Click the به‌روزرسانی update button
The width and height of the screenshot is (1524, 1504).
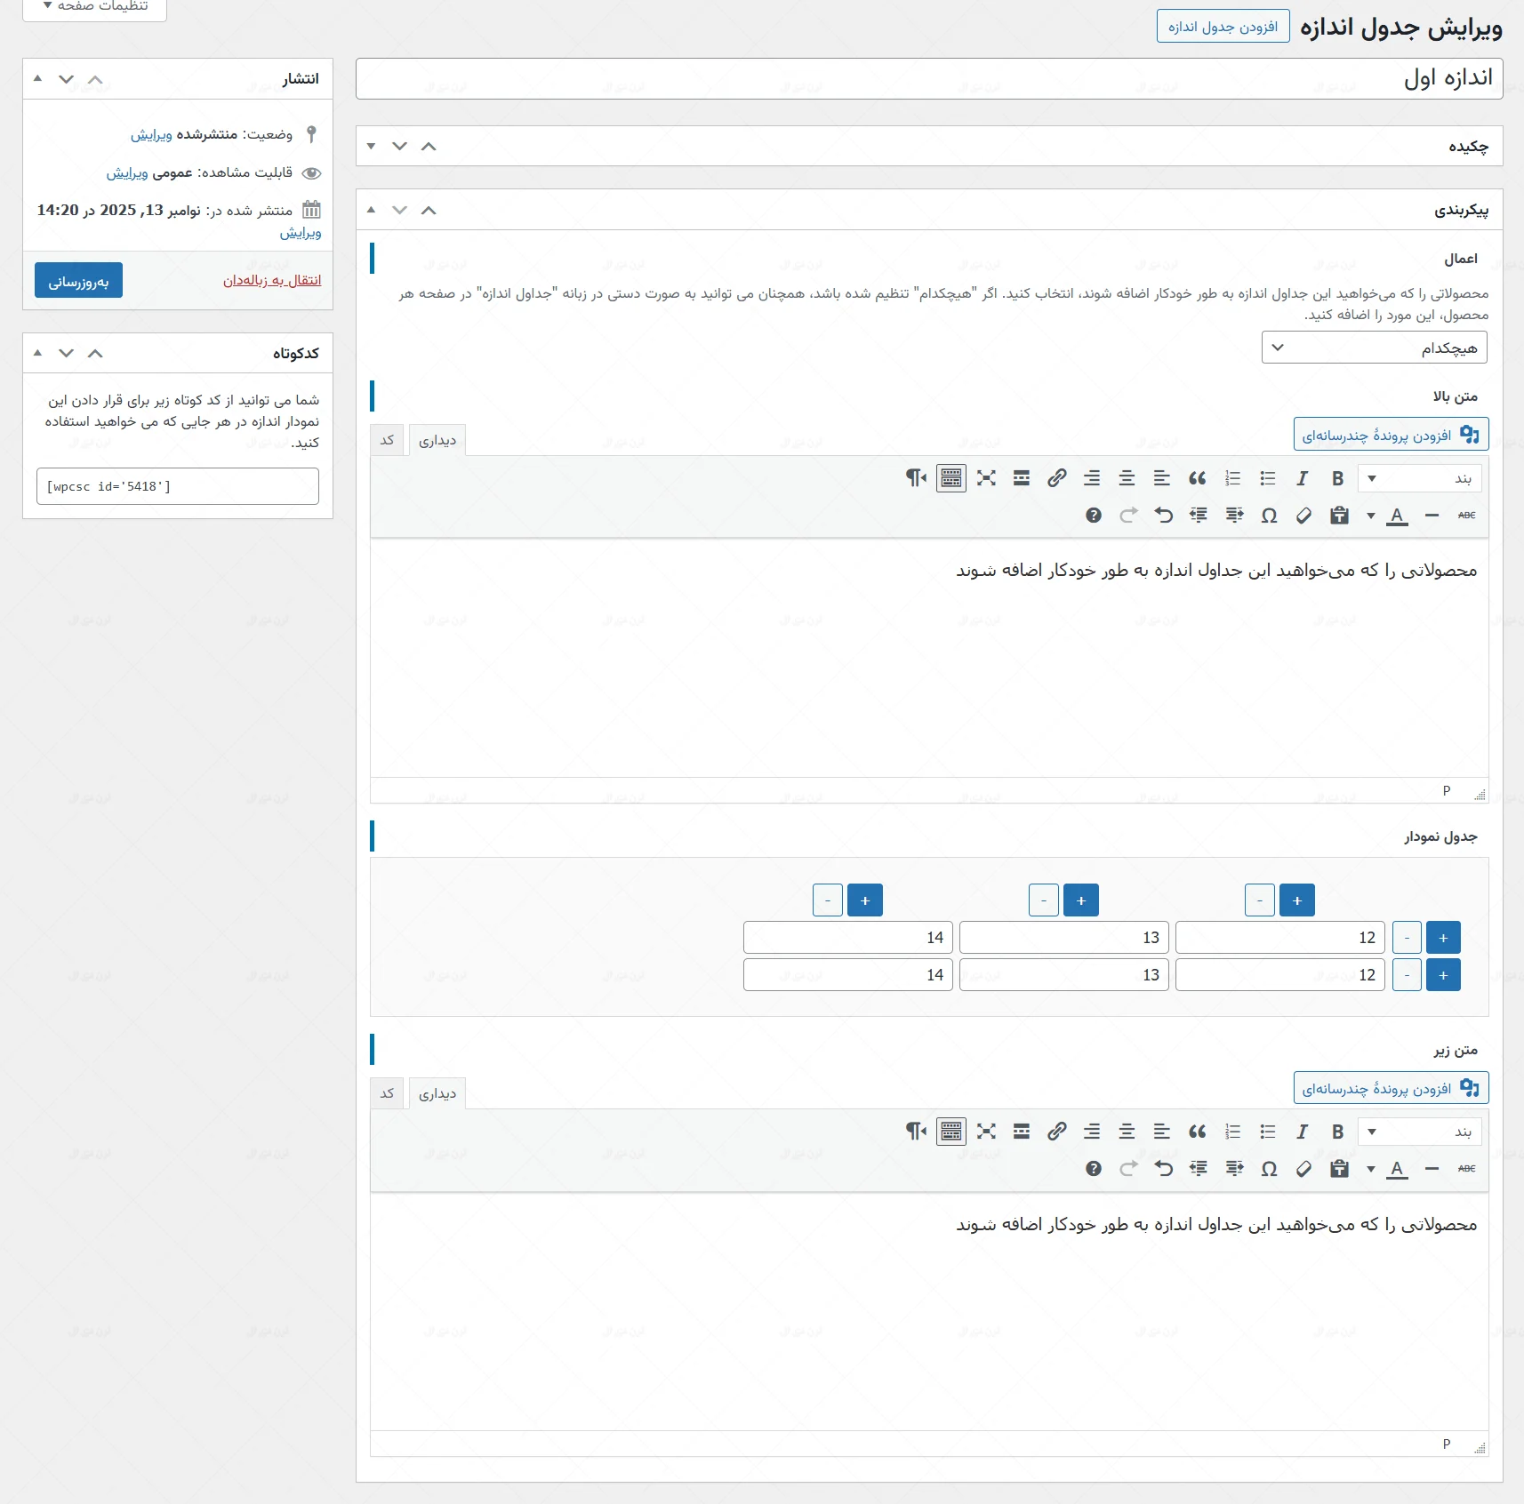point(78,281)
